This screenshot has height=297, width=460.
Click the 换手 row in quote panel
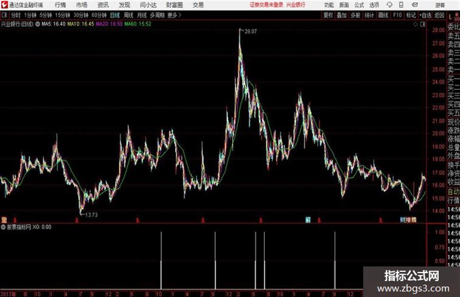[454, 165]
